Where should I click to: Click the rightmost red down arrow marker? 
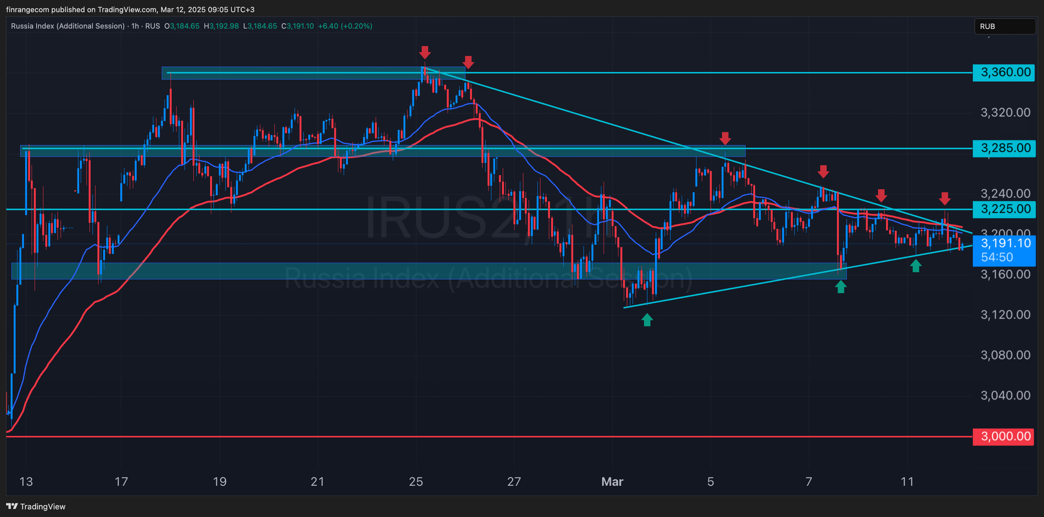[x=945, y=198]
